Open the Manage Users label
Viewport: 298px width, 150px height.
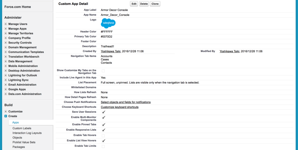pos(18,24)
